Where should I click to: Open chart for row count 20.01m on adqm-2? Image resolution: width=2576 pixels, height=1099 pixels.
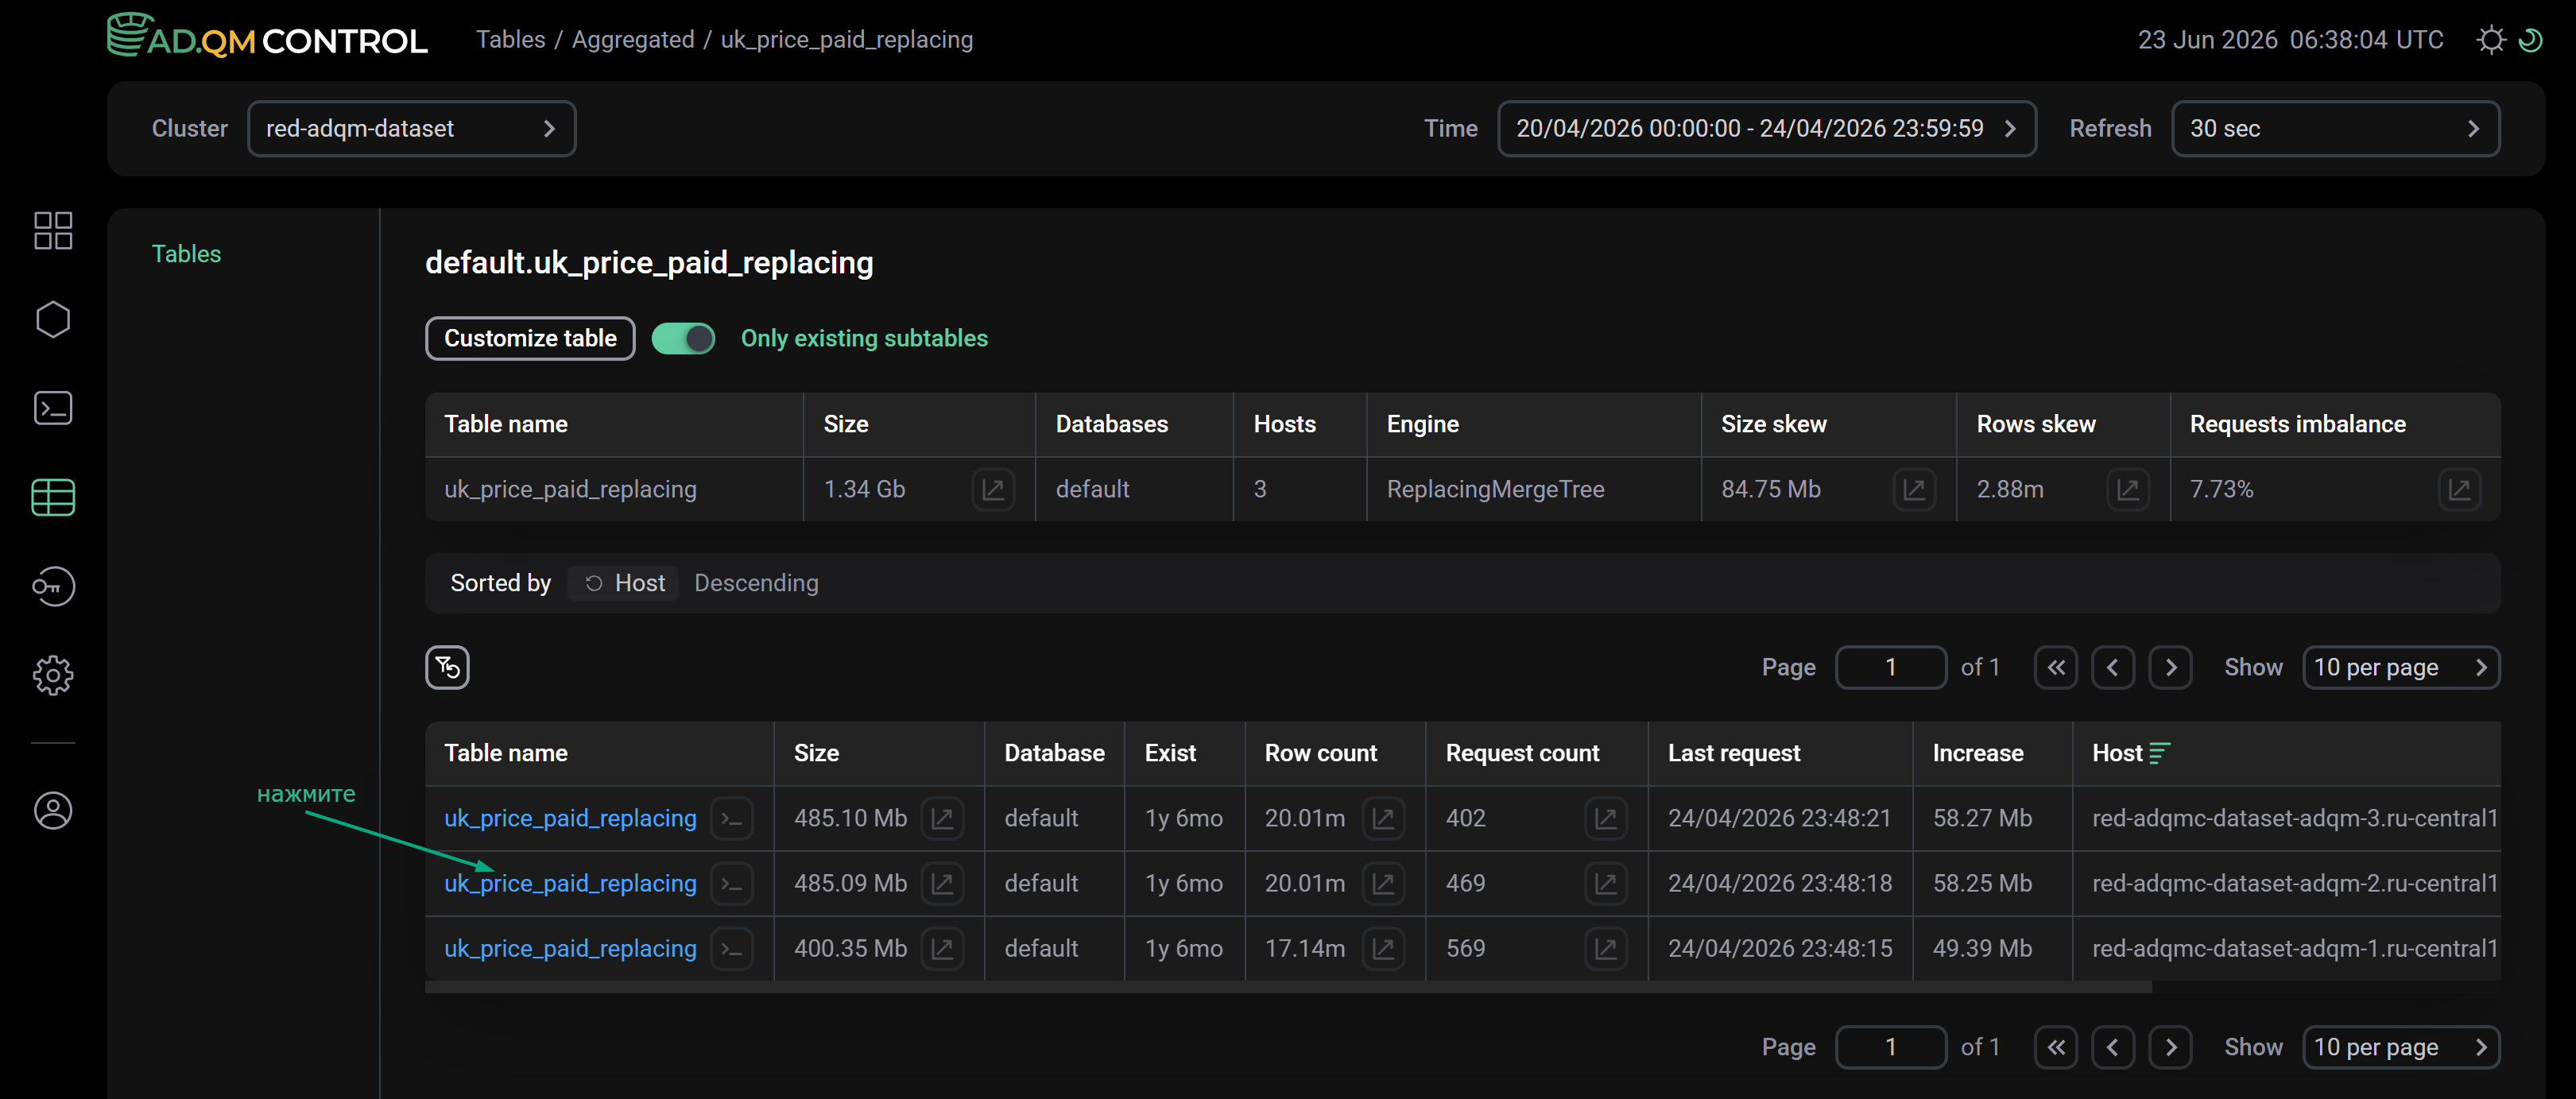pos(1383,883)
